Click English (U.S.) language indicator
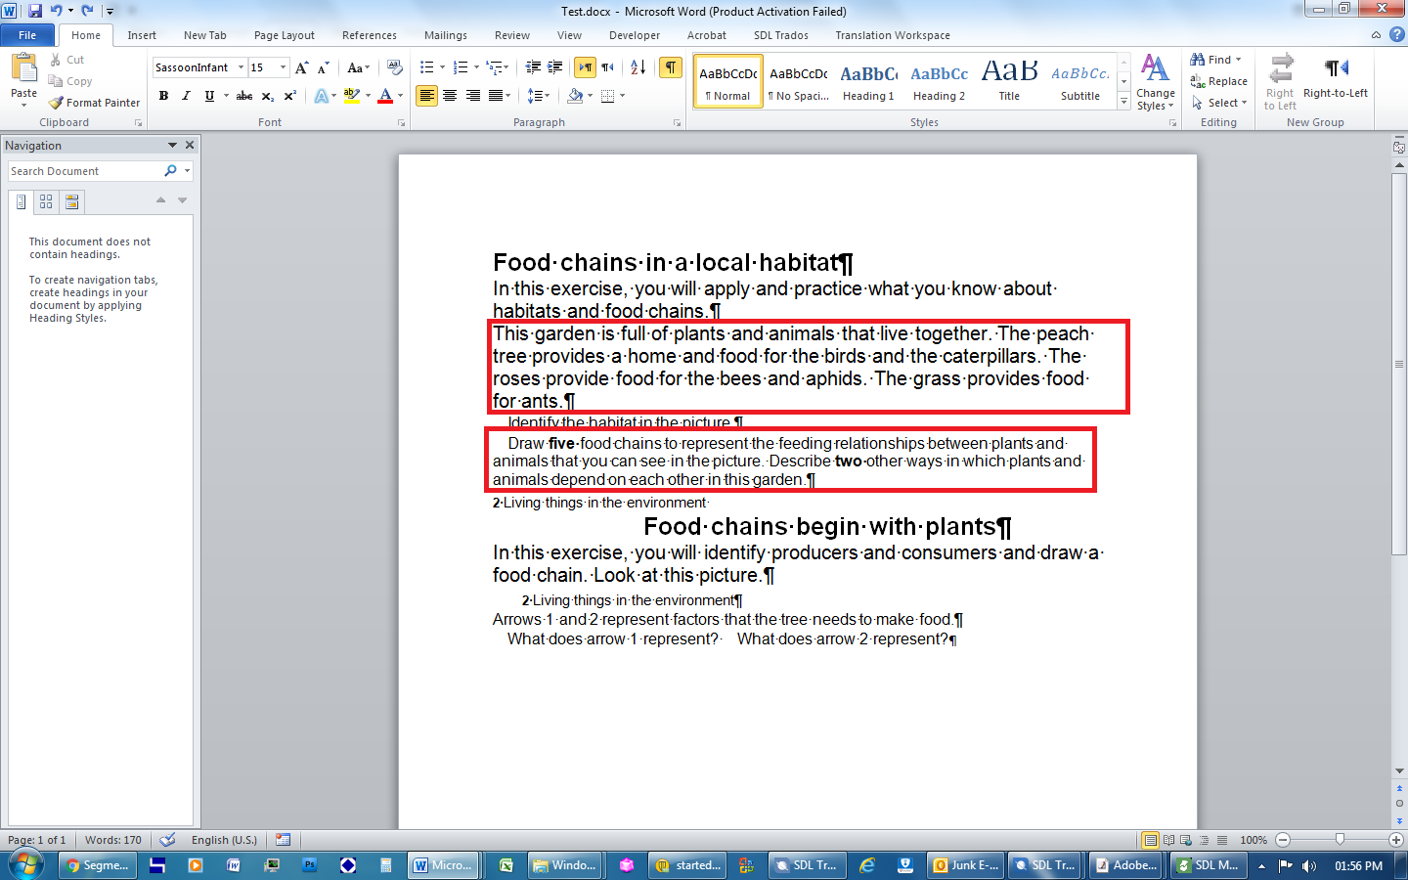Image resolution: width=1408 pixels, height=880 pixels. [x=224, y=840]
